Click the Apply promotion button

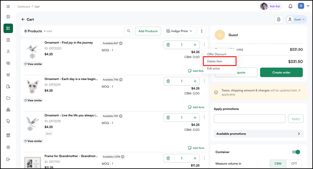click(296, 119)
